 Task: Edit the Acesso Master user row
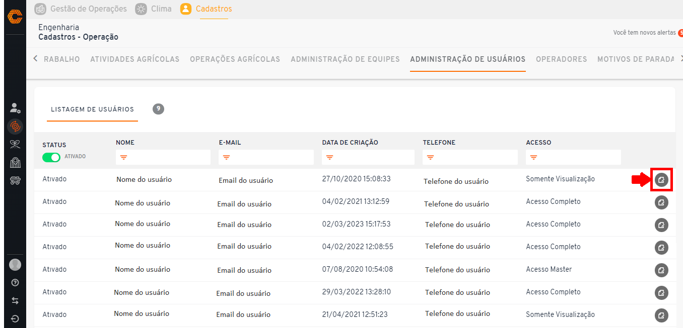coord(661,270)
